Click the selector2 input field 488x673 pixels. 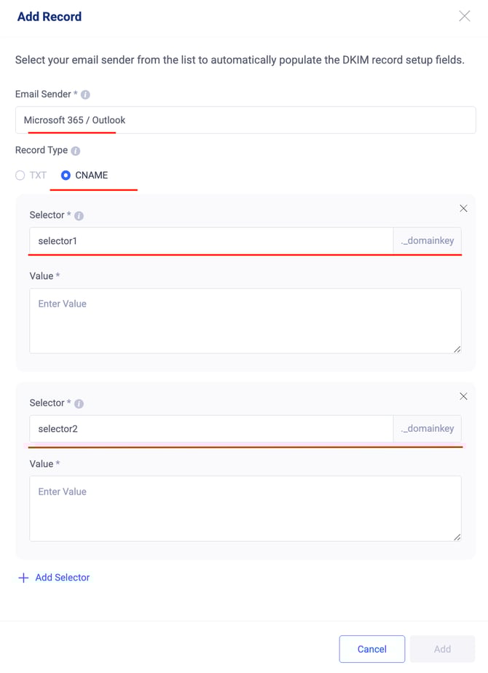click(211, 429)
